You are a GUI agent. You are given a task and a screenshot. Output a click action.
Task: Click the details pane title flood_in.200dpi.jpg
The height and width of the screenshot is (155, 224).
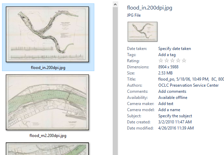point(149,8)
